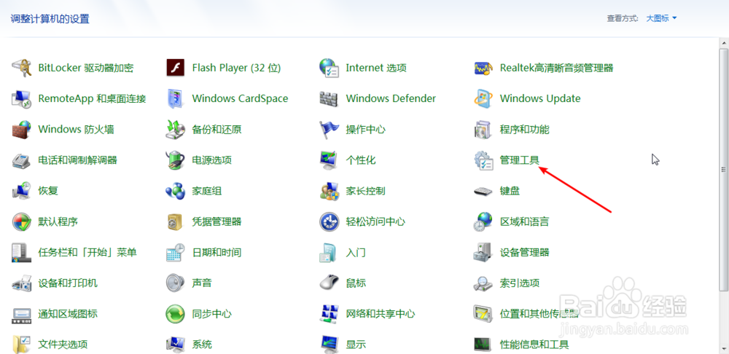The image size is (729, 354).
Task: Open the 任务栏和「开始」菜单 icon
Action: (x=21, y=252)
